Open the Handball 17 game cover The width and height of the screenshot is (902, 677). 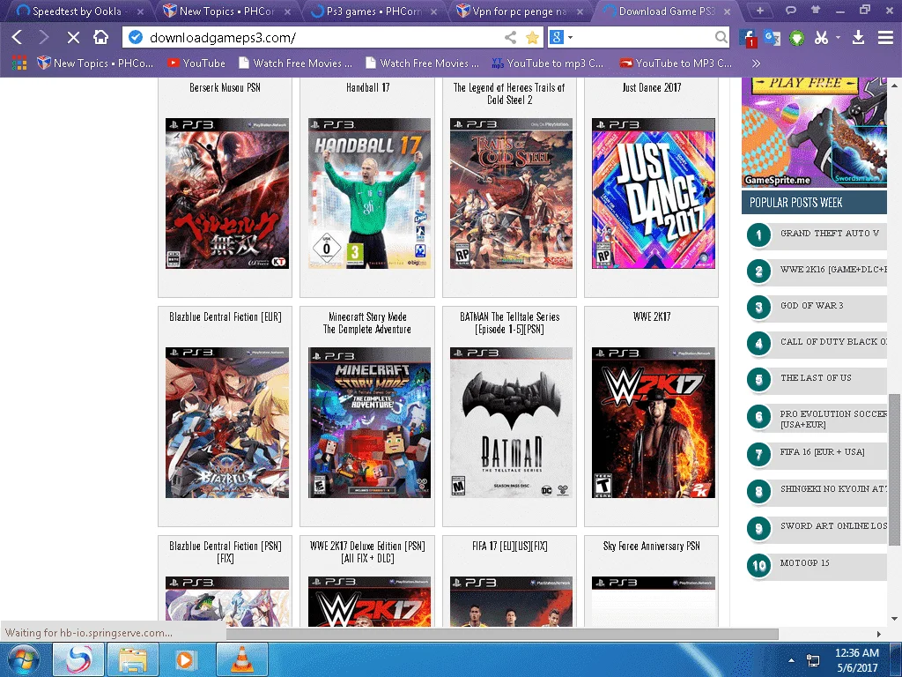[x=369, y=193]
